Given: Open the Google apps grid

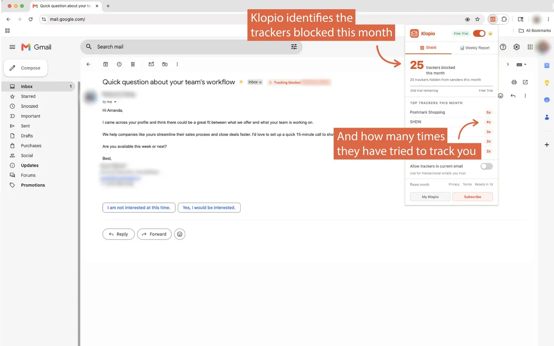Looking at the screenshot, I should coord(530,47).
